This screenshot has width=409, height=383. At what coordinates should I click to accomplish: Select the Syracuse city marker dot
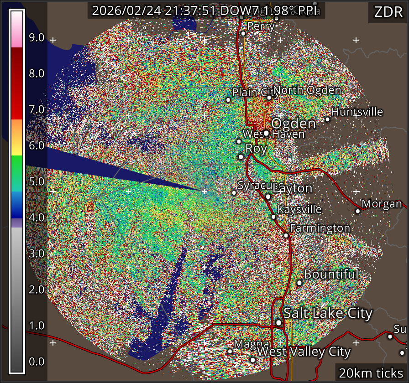coord(234,193)
